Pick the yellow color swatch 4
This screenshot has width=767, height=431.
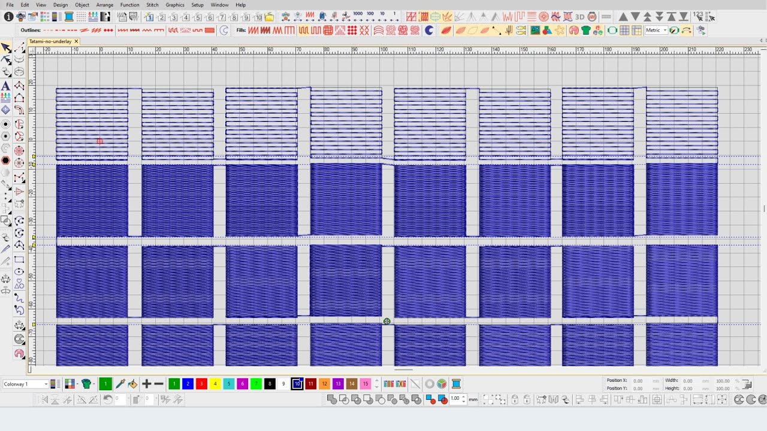pos(215,384)
